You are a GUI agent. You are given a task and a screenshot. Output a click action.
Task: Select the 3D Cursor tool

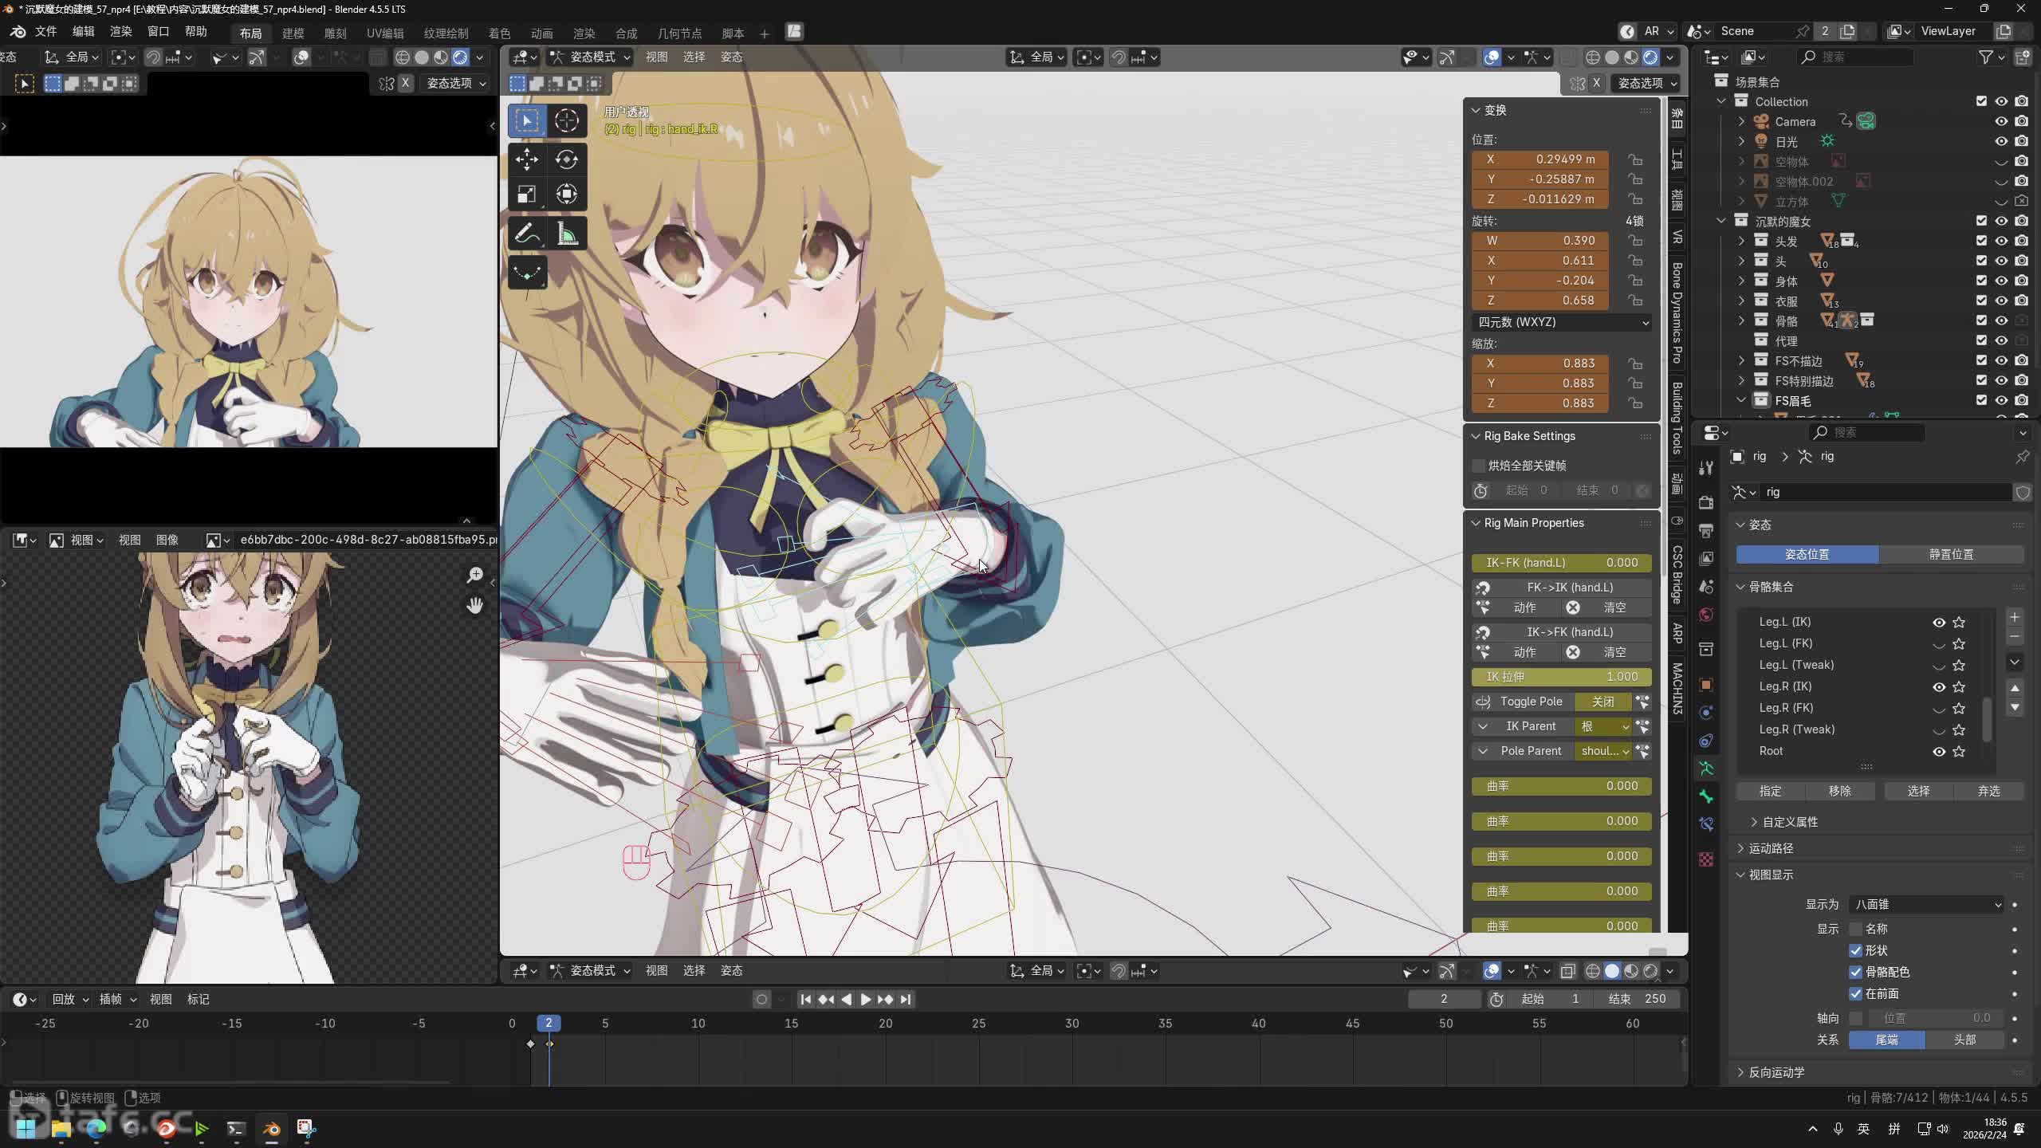coord(567,120)
